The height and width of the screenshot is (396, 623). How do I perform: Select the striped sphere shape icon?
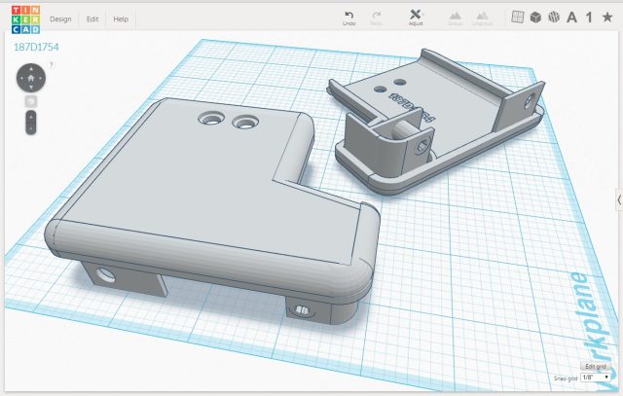click(554, 18)
